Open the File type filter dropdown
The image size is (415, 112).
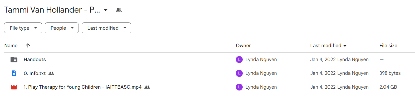point(23,28)
